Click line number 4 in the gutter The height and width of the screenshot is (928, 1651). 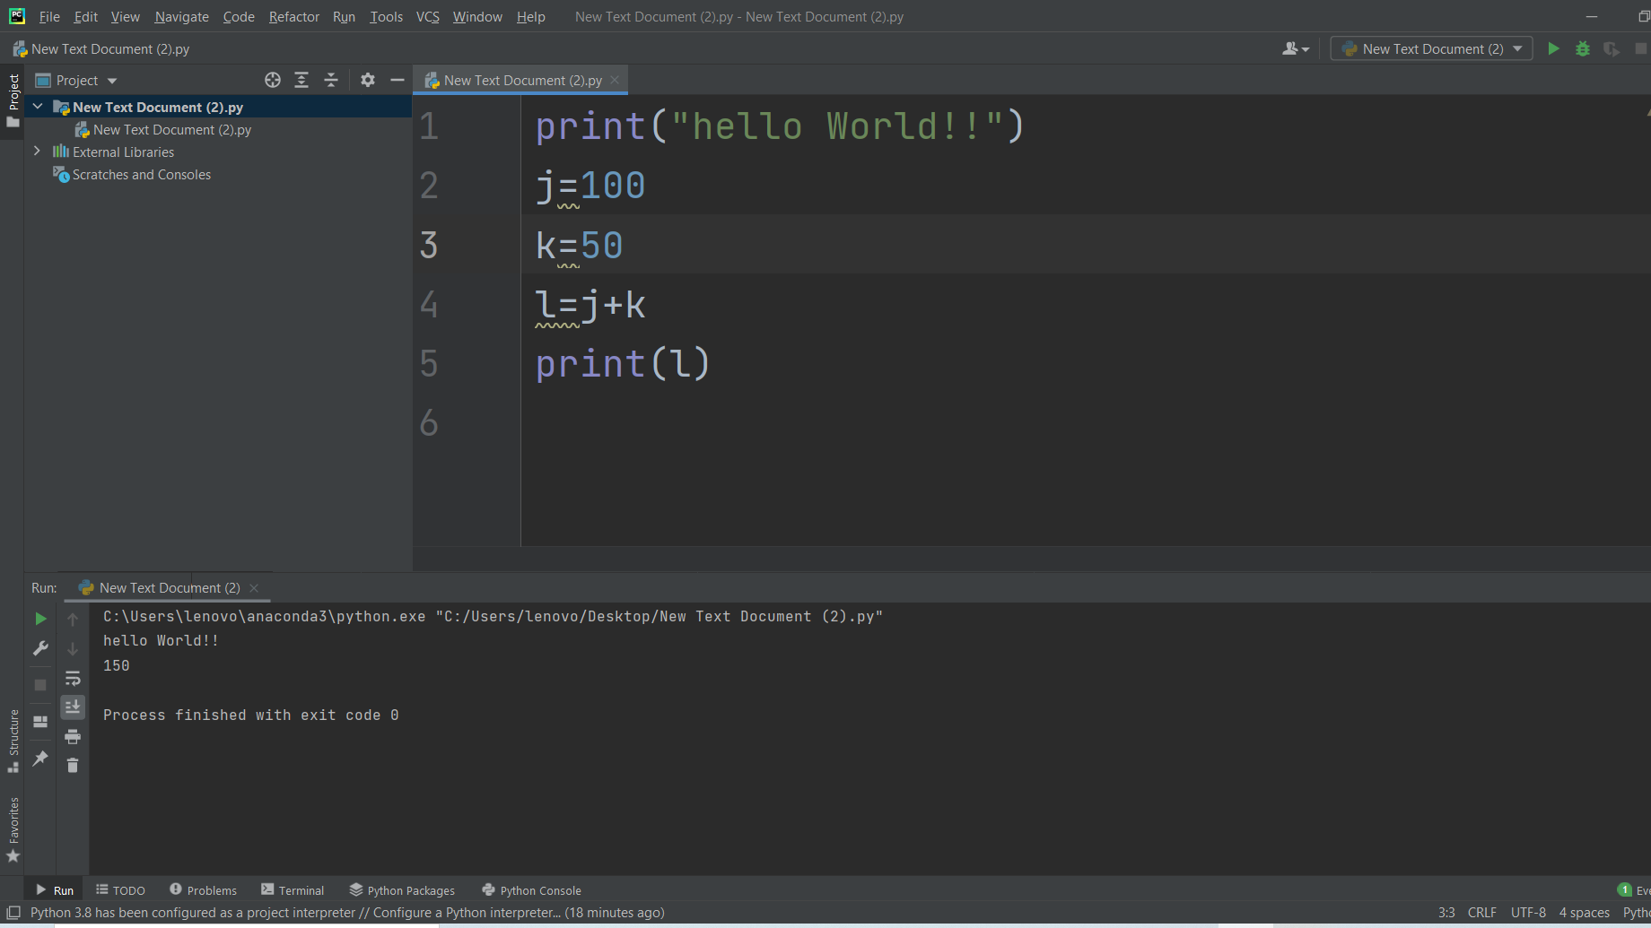coord(429,305)
